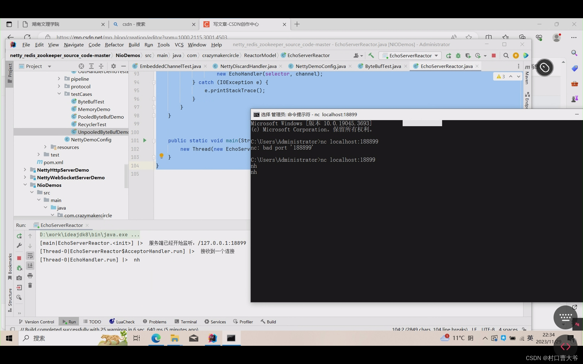Clear console with trash icon

[30, 285]
